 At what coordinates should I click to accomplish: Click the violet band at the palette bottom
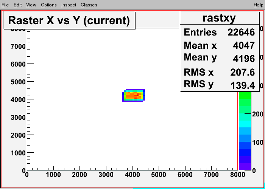(245, 167)
